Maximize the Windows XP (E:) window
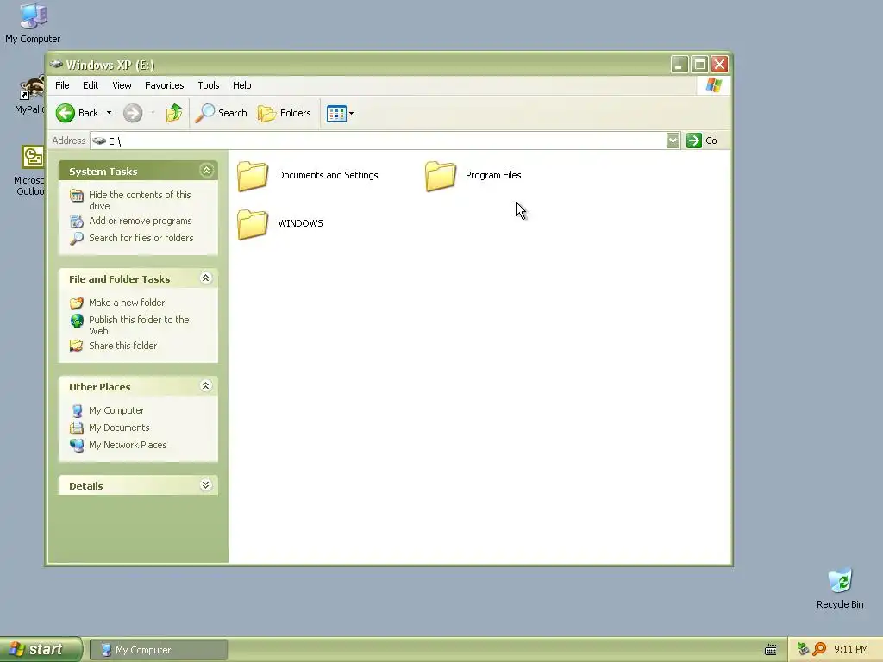The image size is (883, 662). tap(699, 65)
